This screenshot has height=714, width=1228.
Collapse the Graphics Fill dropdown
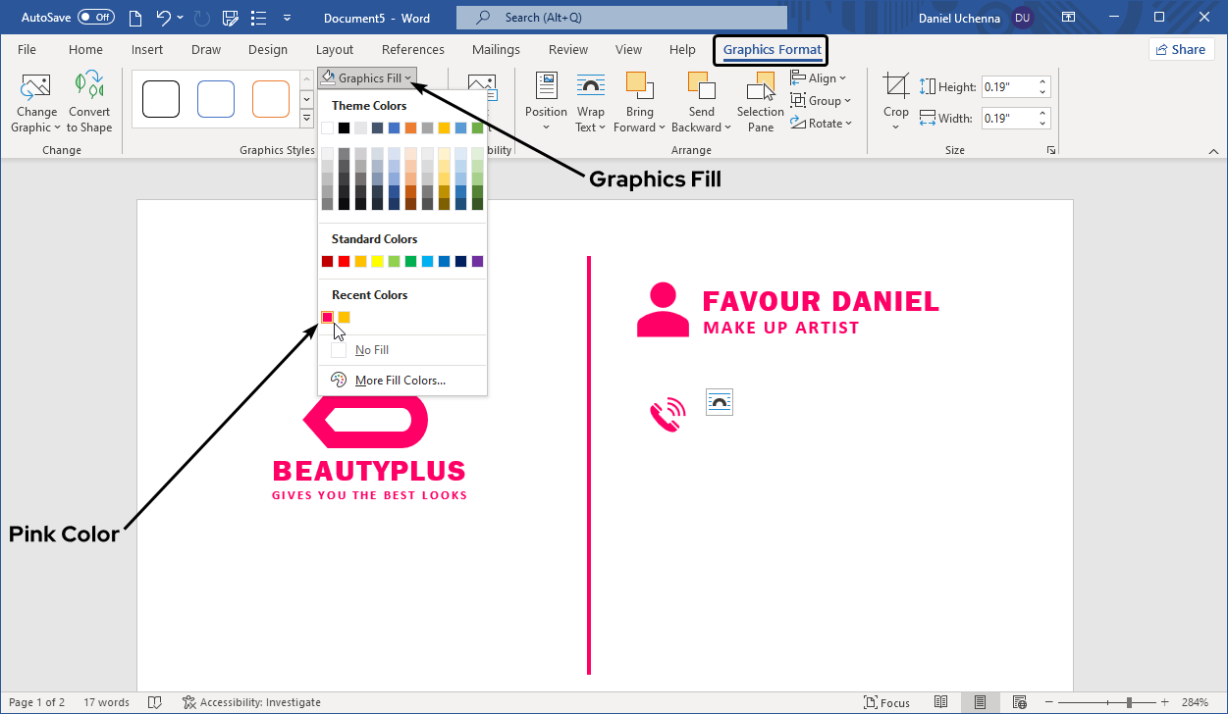point(368,78)
